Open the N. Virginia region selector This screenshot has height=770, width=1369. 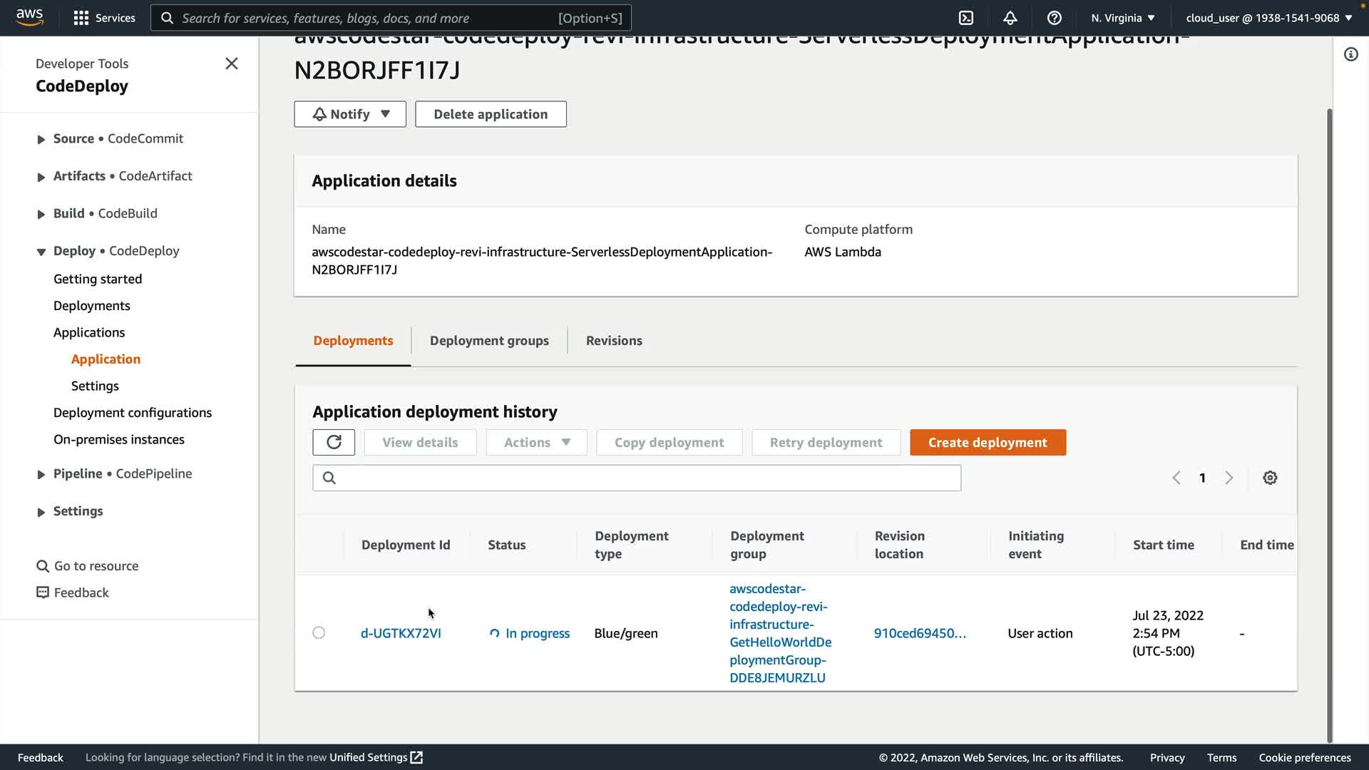click(x=1122, y=18)
